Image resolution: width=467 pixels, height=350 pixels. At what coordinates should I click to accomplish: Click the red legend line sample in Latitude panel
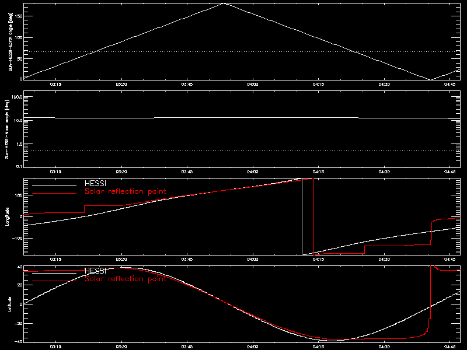[54, 281]
